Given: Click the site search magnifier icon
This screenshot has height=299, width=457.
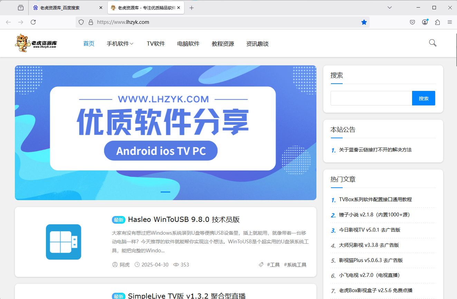Looking at the screenshot, I should [432, 43].
